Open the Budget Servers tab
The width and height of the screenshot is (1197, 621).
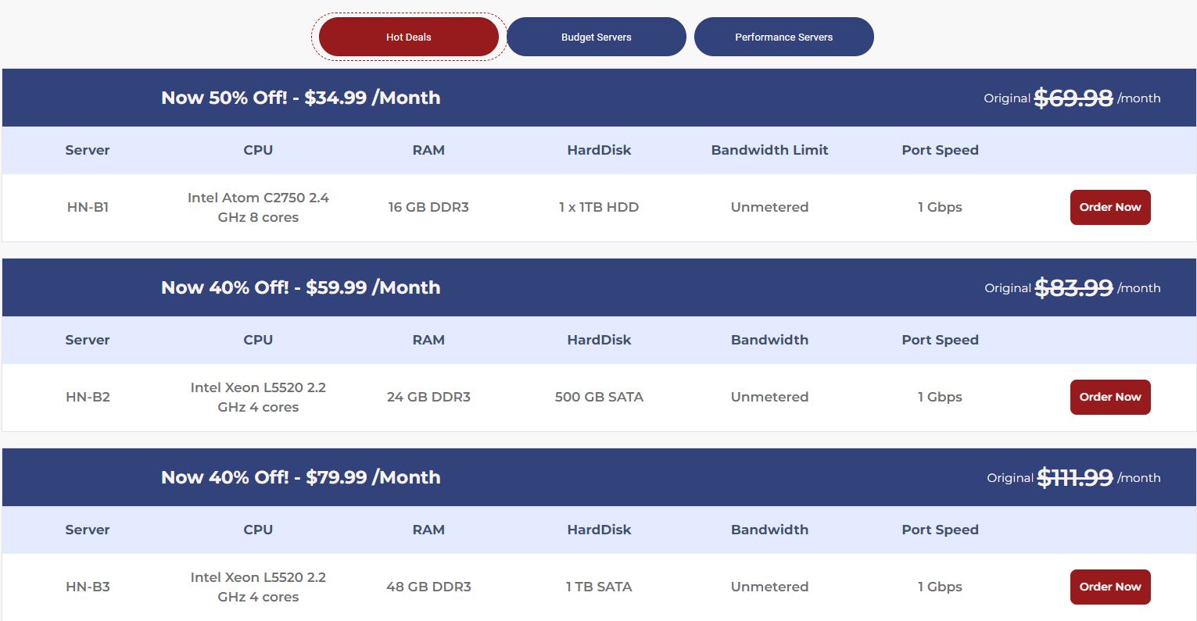click(596, 37)
